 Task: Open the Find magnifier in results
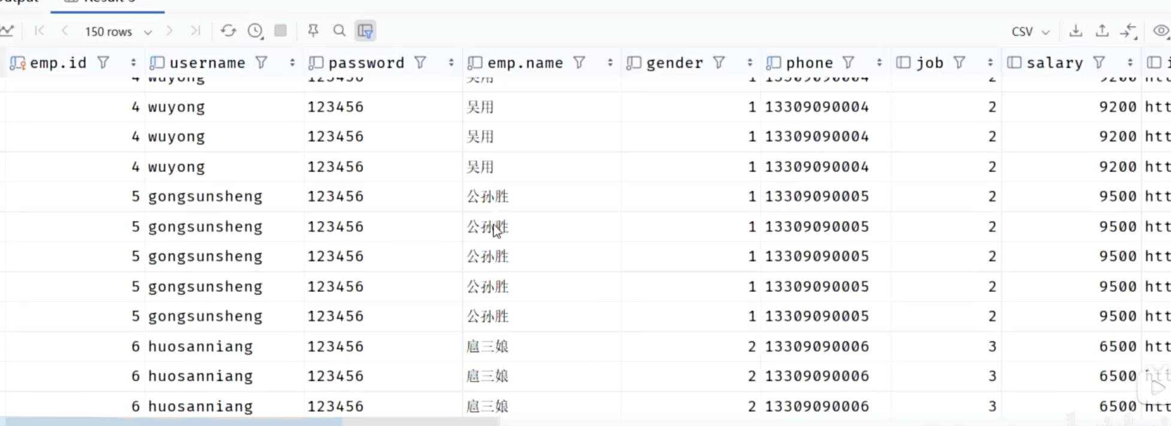(x=339, y=31)
